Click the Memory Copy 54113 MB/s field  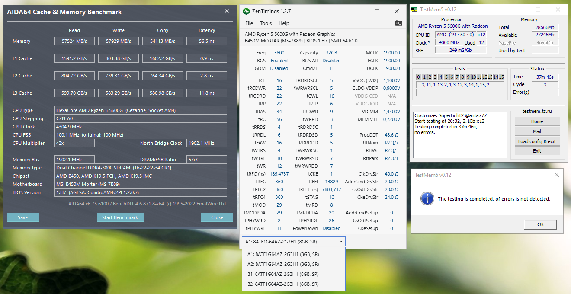click(163, 41)
